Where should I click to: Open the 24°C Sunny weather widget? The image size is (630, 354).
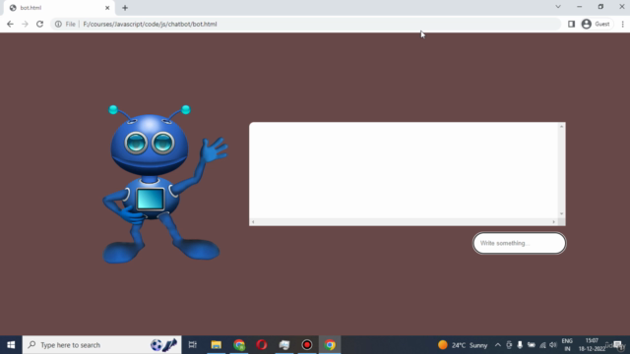point(463,345)
